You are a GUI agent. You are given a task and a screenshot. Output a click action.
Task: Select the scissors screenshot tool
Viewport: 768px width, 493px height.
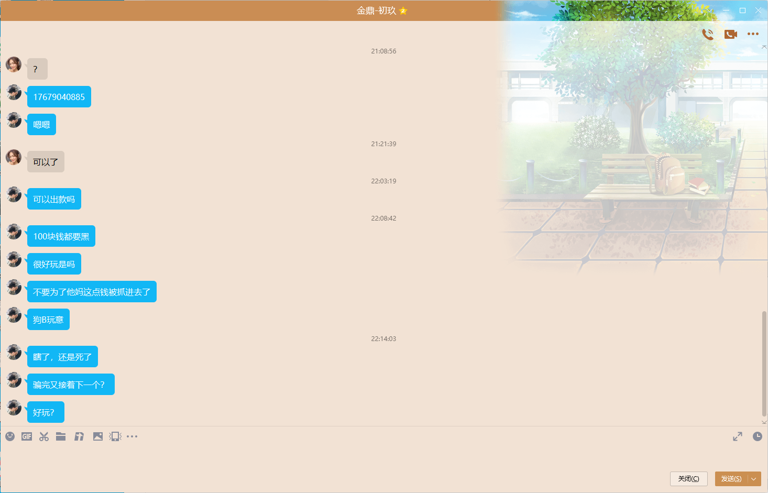tap(44, 436)
